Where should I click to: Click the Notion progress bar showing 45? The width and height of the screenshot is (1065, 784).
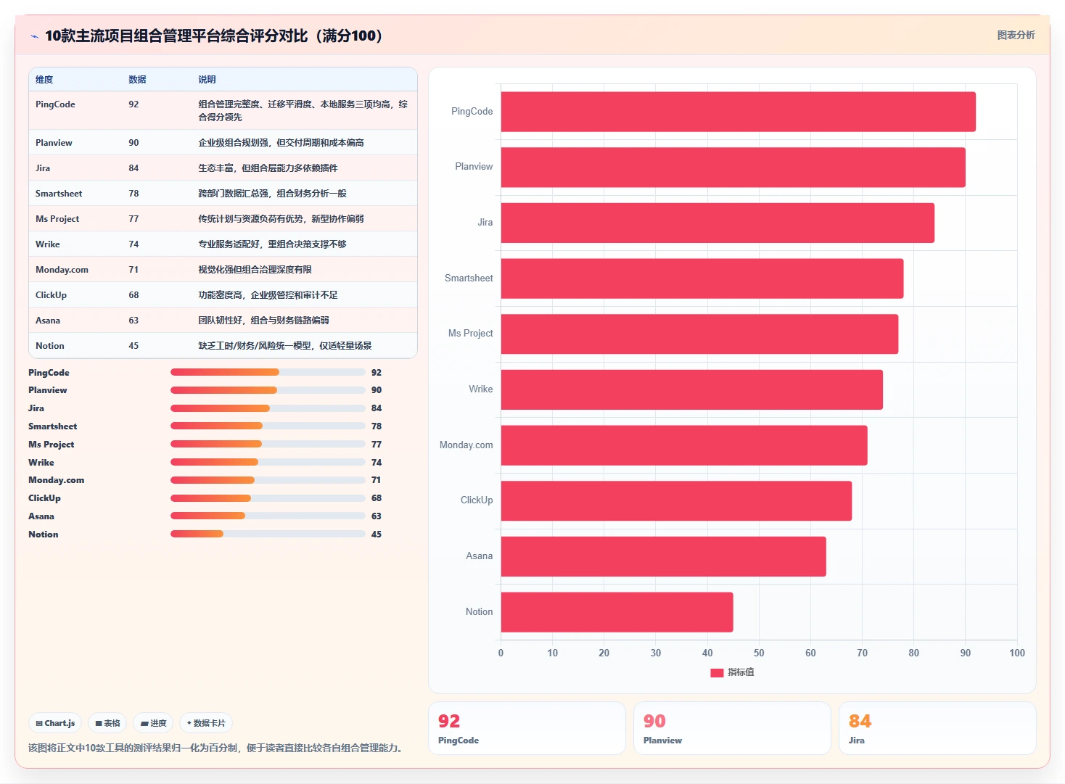point(268,534)
